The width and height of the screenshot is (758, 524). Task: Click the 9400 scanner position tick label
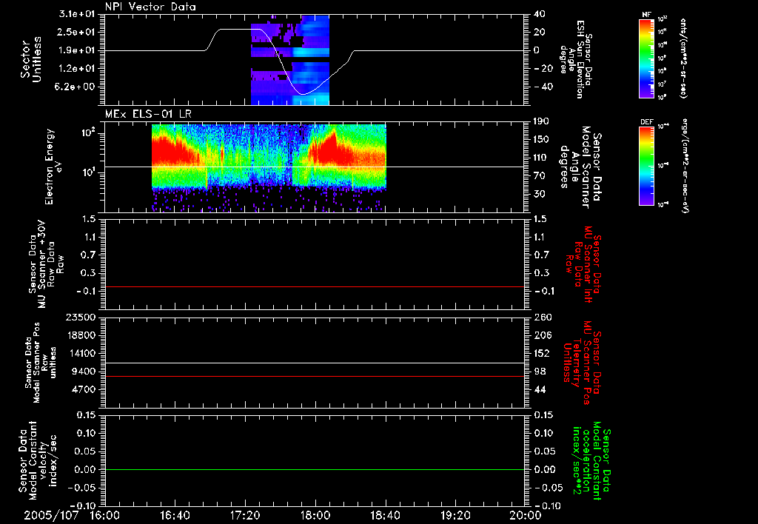point(84,372)
